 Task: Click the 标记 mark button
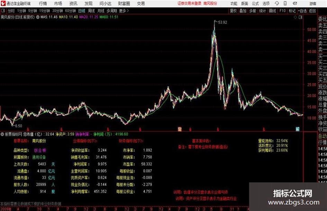(292, 11)
